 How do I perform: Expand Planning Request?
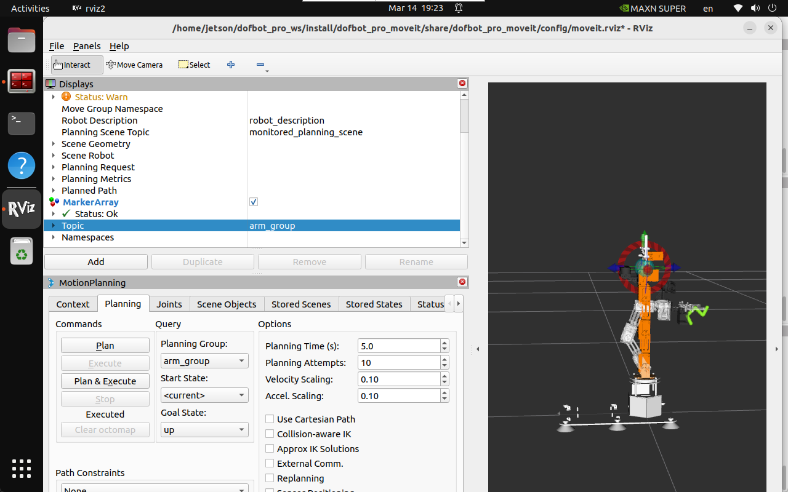[54, 167]
